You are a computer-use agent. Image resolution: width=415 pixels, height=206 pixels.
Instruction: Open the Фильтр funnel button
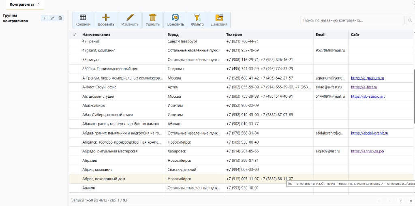(197, 20)
